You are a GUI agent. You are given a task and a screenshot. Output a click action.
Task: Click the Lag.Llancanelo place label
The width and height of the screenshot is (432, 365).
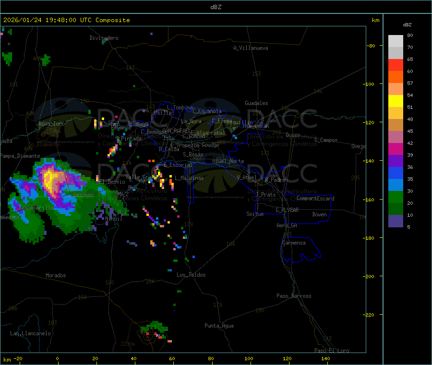[30, 333]
